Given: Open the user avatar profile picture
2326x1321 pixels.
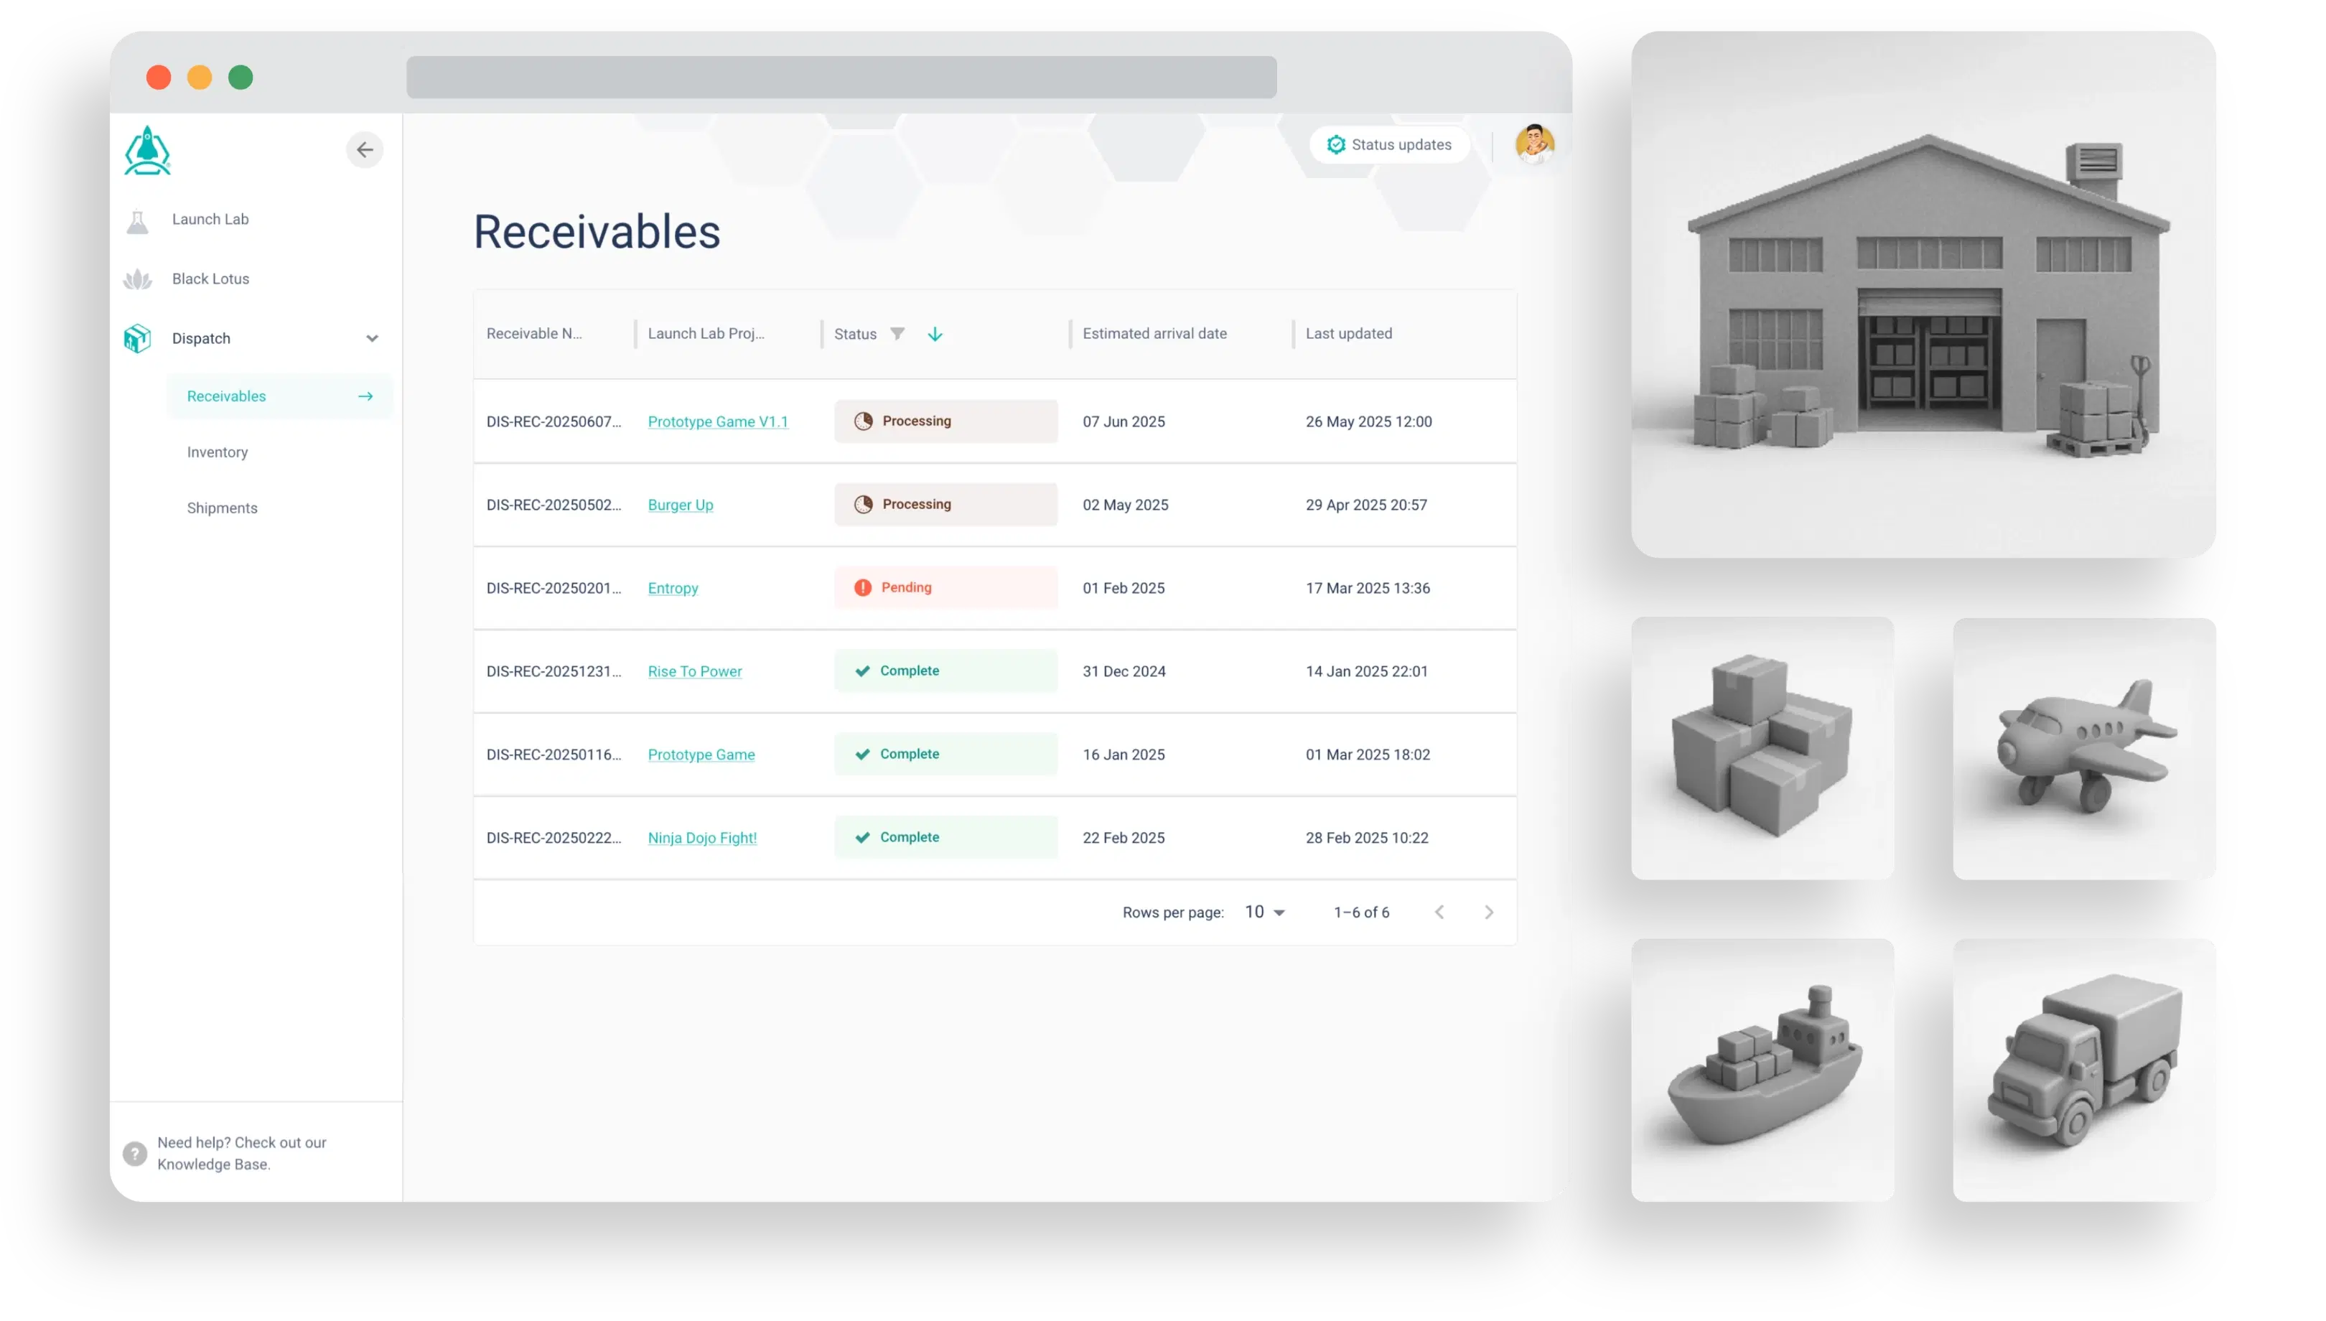Looking at the screenshot, I should click(x=1534, y=144).
